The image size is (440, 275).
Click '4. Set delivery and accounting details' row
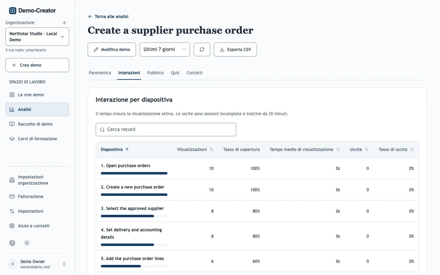point(257,236)
